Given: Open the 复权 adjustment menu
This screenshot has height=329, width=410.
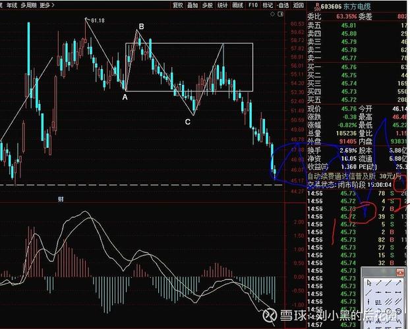Looking at the screenshot, I should (177, 5).
